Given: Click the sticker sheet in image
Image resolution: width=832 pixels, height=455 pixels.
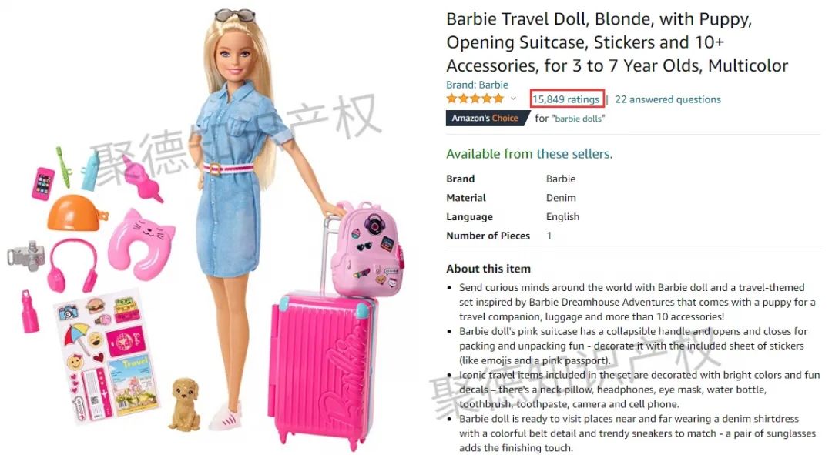Looking at the screenshot, I should pos(108,356).
